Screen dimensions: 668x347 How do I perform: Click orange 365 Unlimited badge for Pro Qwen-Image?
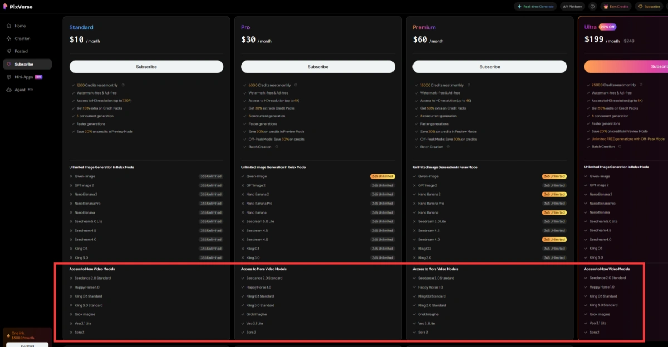382,176
